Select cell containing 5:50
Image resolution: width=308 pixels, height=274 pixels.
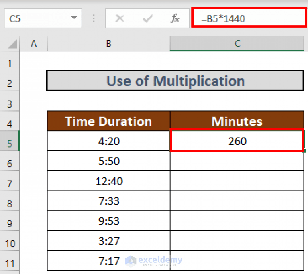coord(109,161)
